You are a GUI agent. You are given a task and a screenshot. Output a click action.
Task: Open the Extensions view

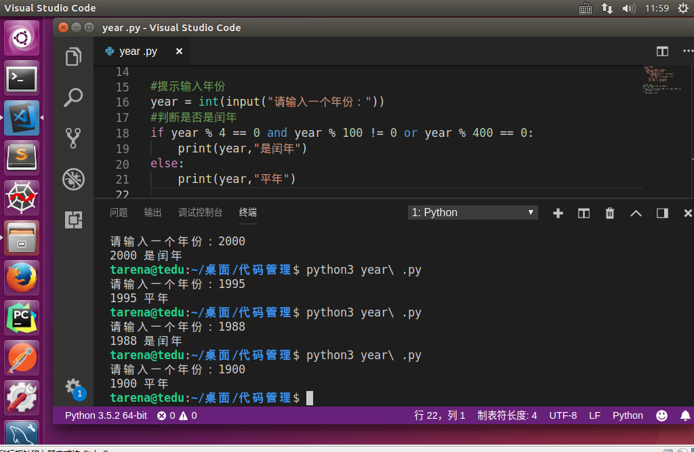coord(73,219)
